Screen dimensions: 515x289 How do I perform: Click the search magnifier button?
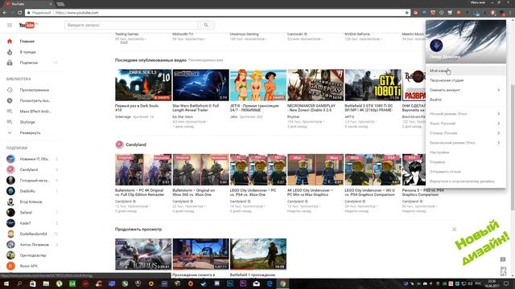coord(206,25)
